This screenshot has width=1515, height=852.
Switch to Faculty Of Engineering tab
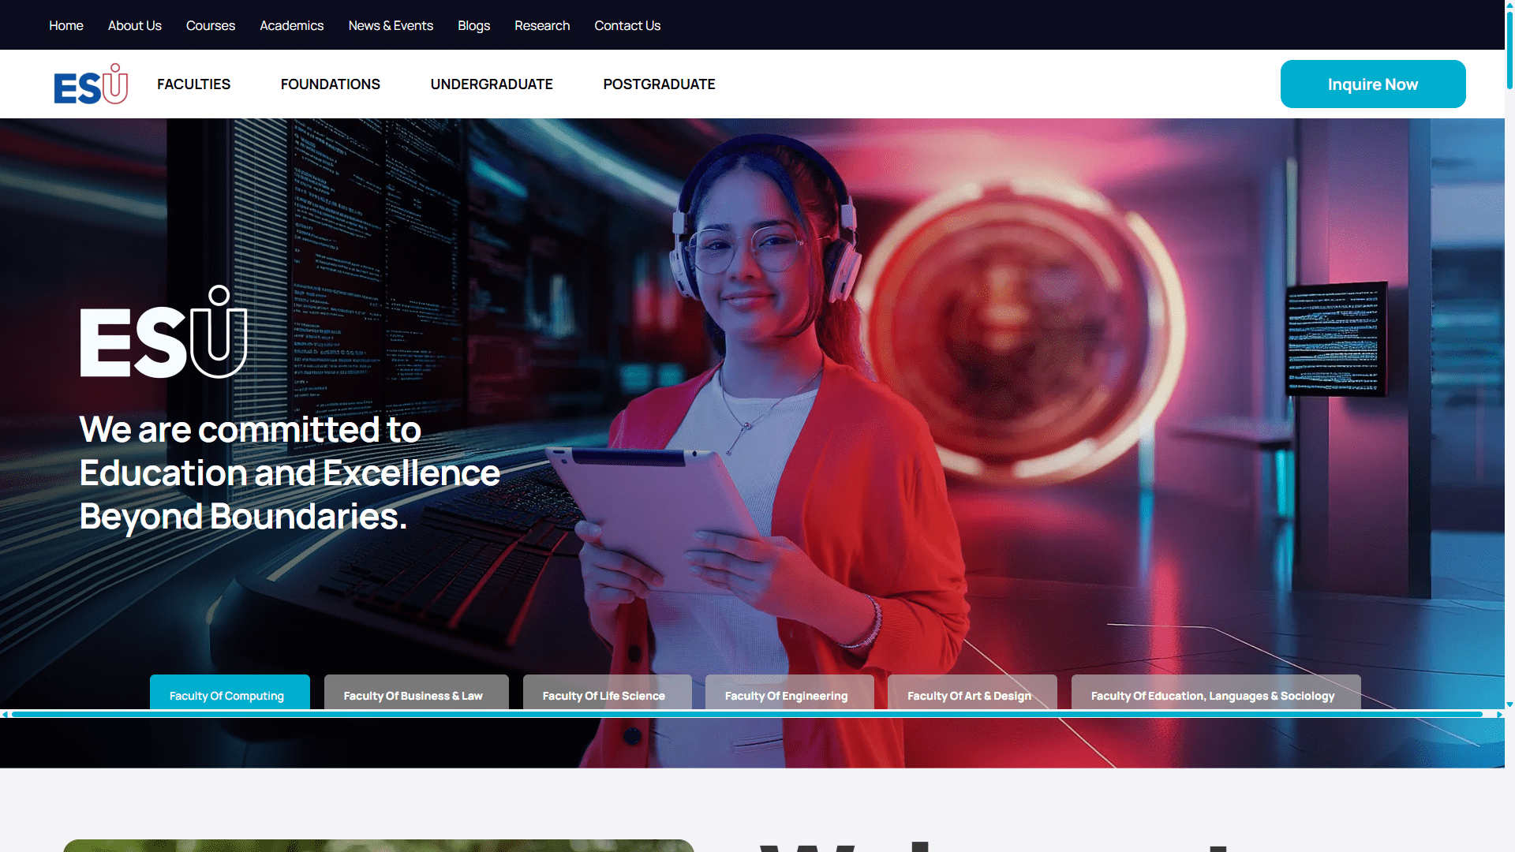(x=790, y=693)
